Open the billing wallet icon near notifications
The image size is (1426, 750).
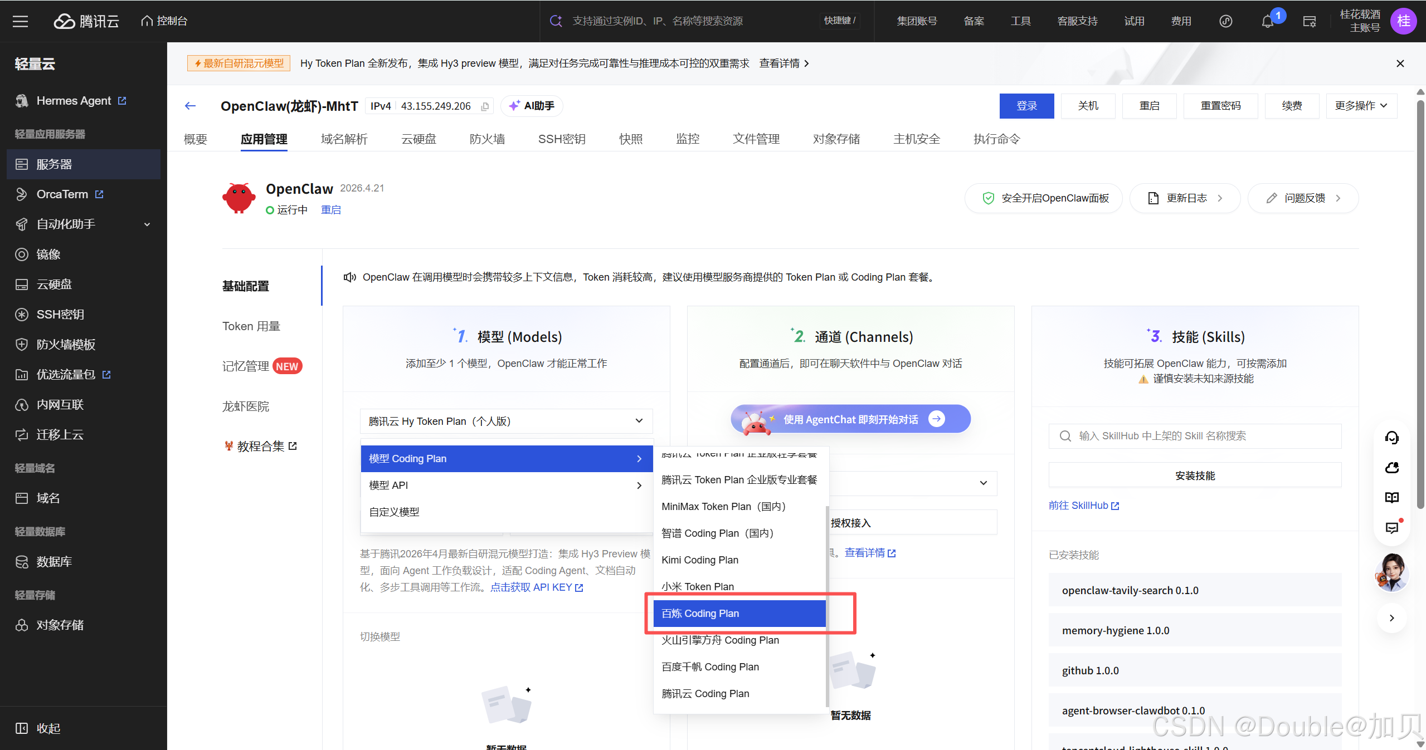[x=1309, y=21]
